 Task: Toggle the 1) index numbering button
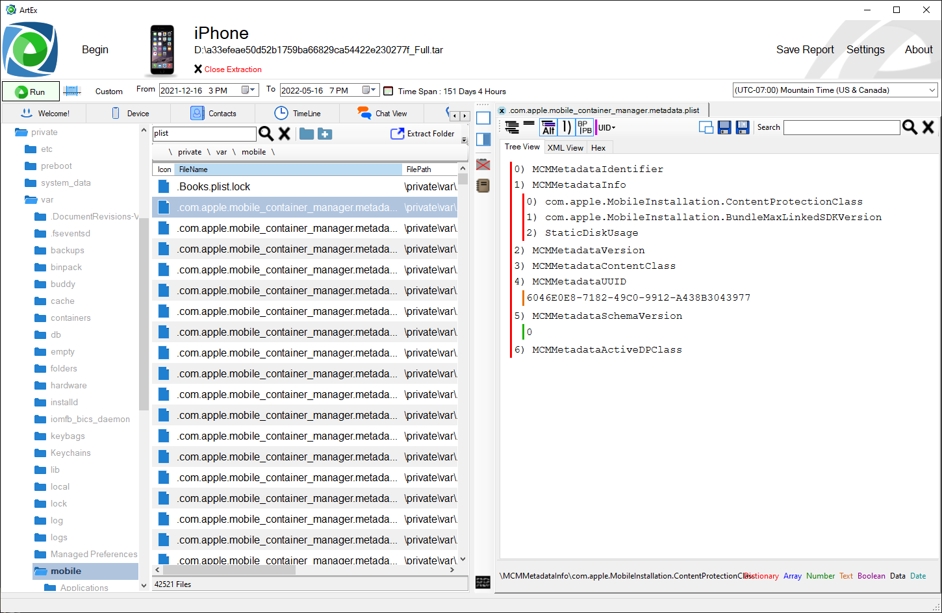[x=566, y=127]
